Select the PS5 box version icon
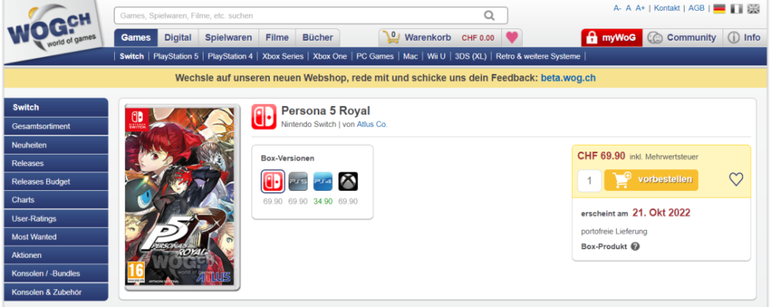The width and height of the screenshot is (771, 307). (298, 182)
